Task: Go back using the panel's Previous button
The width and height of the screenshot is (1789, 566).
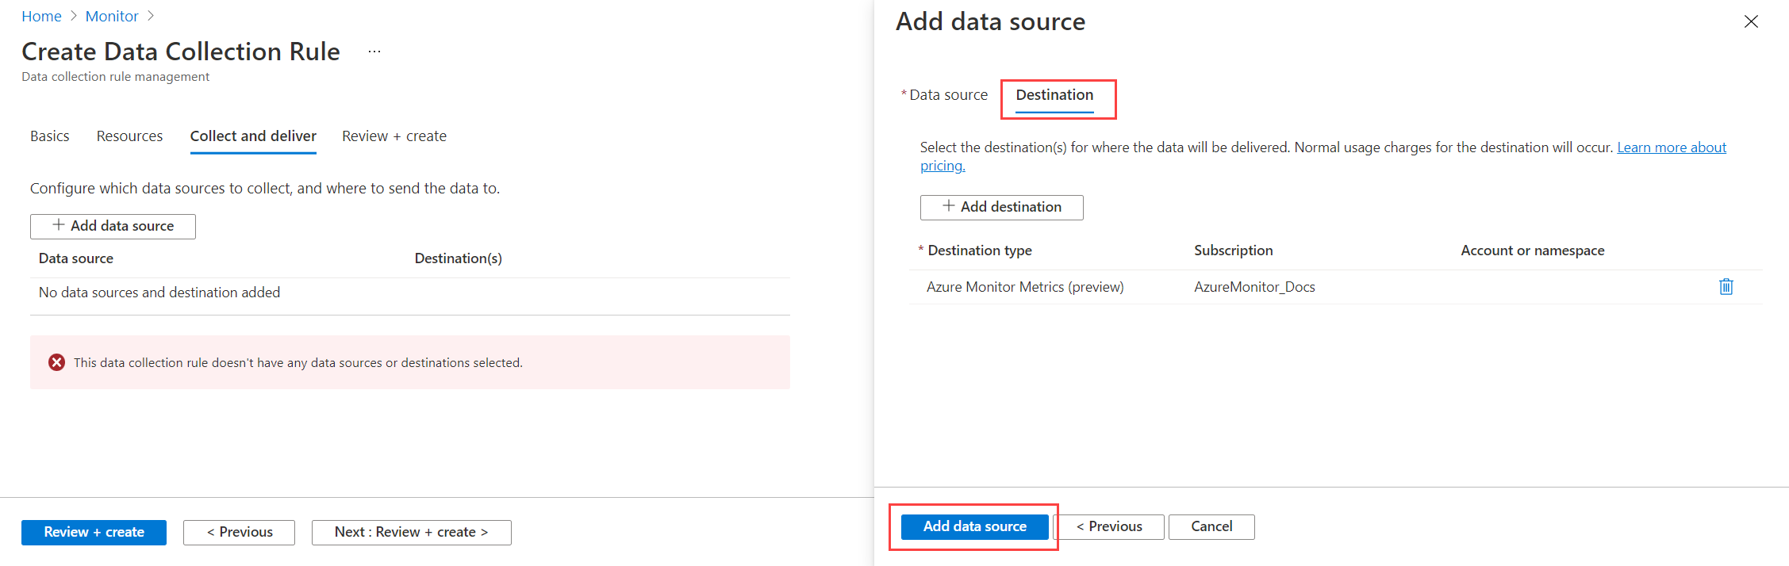Action: tap(1109, 526)
